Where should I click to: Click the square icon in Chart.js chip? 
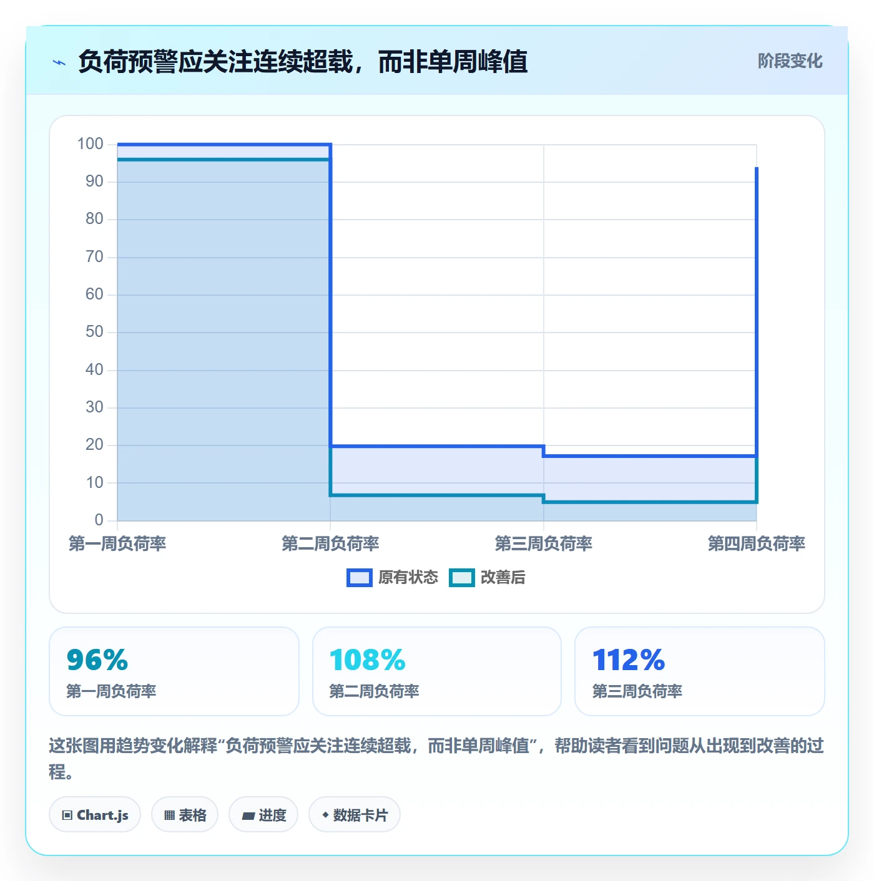[67, 815]
